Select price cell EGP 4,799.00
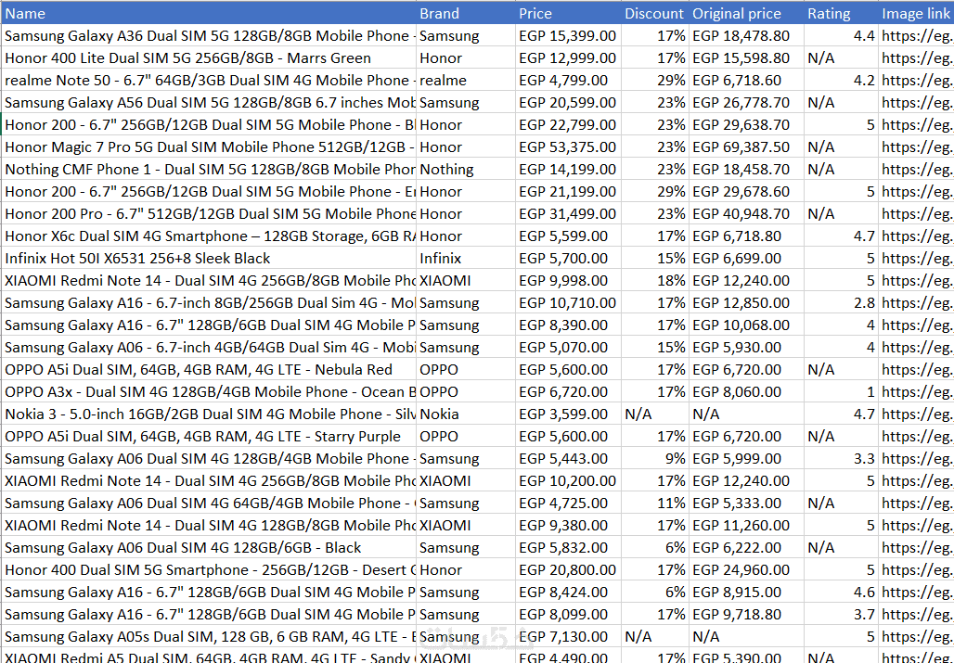 (x=568, y=81)
